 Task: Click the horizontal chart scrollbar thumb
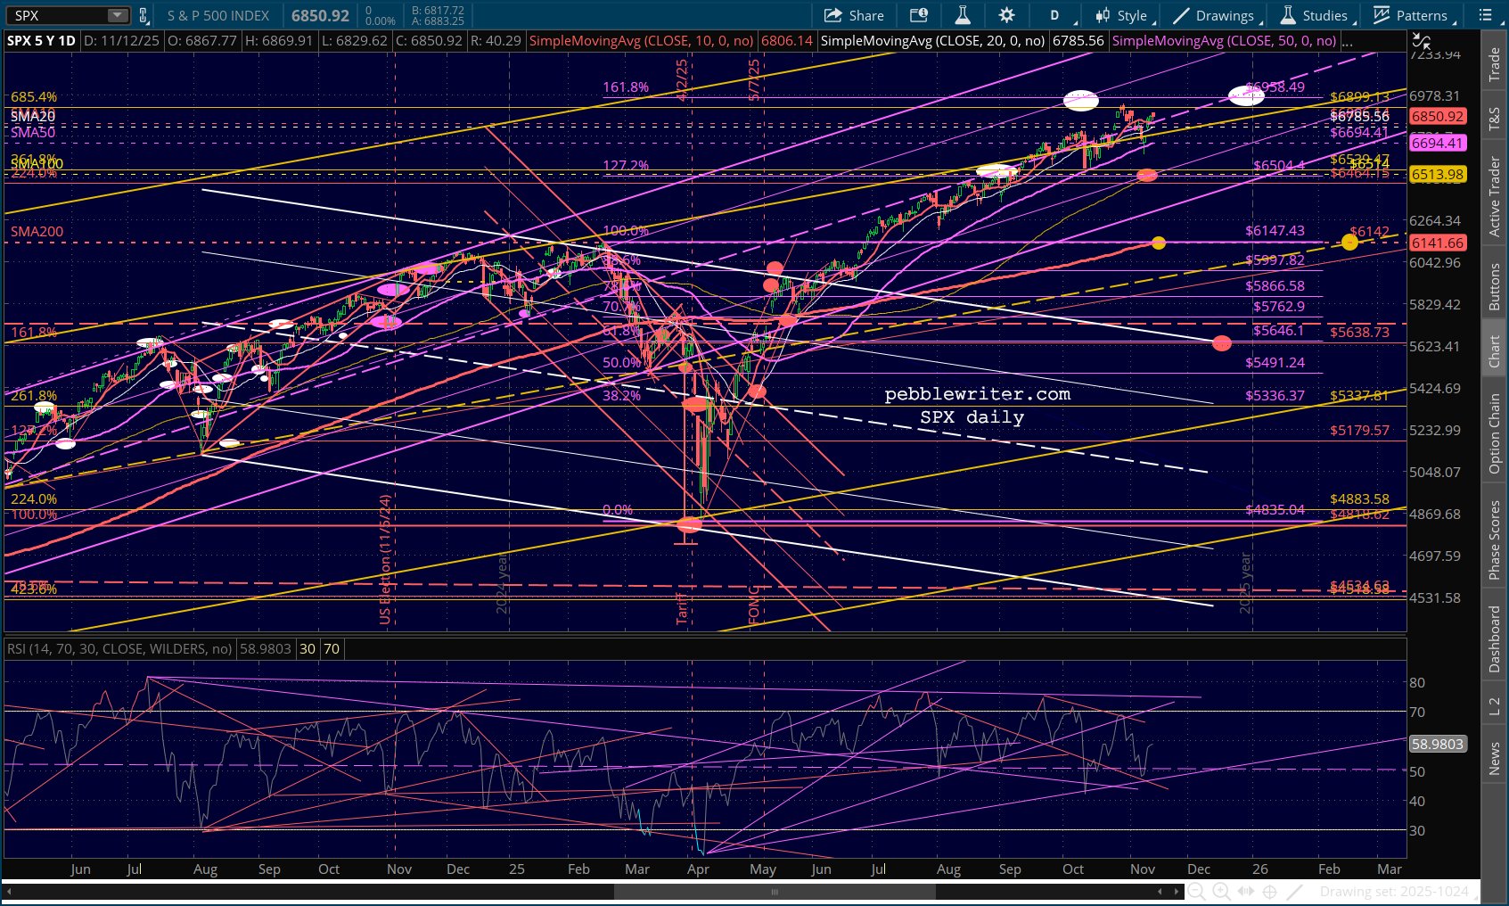click(x=775, y=892)
